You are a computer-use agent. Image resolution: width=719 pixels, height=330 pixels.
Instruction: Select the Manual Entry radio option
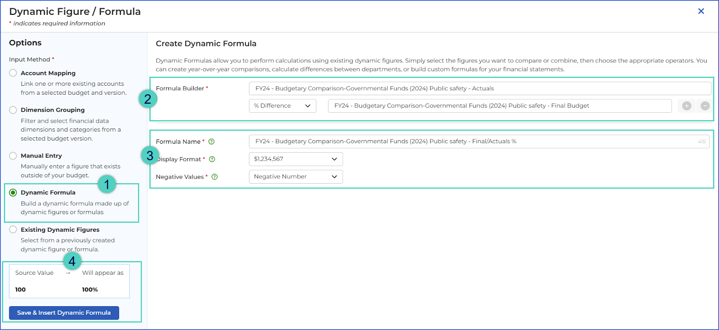click(13, 156)
